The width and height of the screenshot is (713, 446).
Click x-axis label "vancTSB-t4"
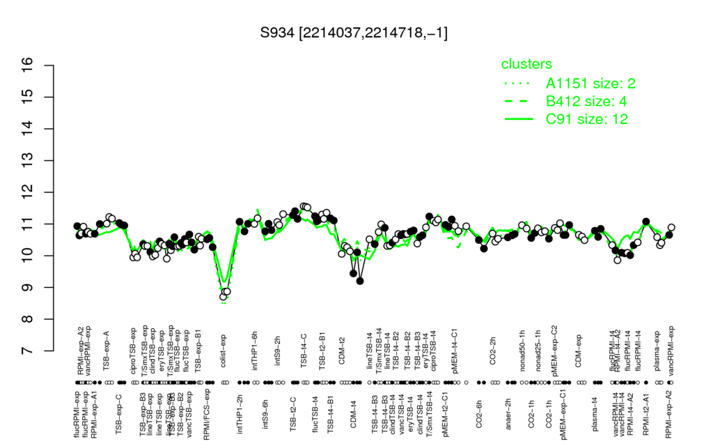click(x=402, y=414)
